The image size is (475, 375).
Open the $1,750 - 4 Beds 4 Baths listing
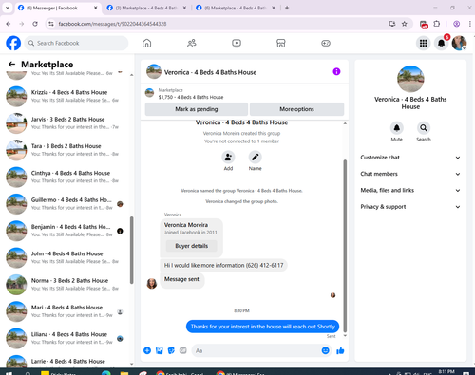point(191,97)
